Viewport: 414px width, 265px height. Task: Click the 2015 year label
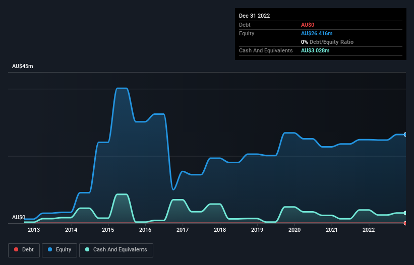pyautogui.click(x=108, y=230)
